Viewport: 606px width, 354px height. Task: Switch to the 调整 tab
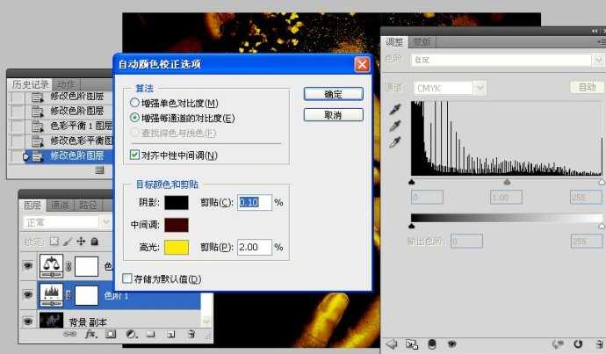(394, 42)
